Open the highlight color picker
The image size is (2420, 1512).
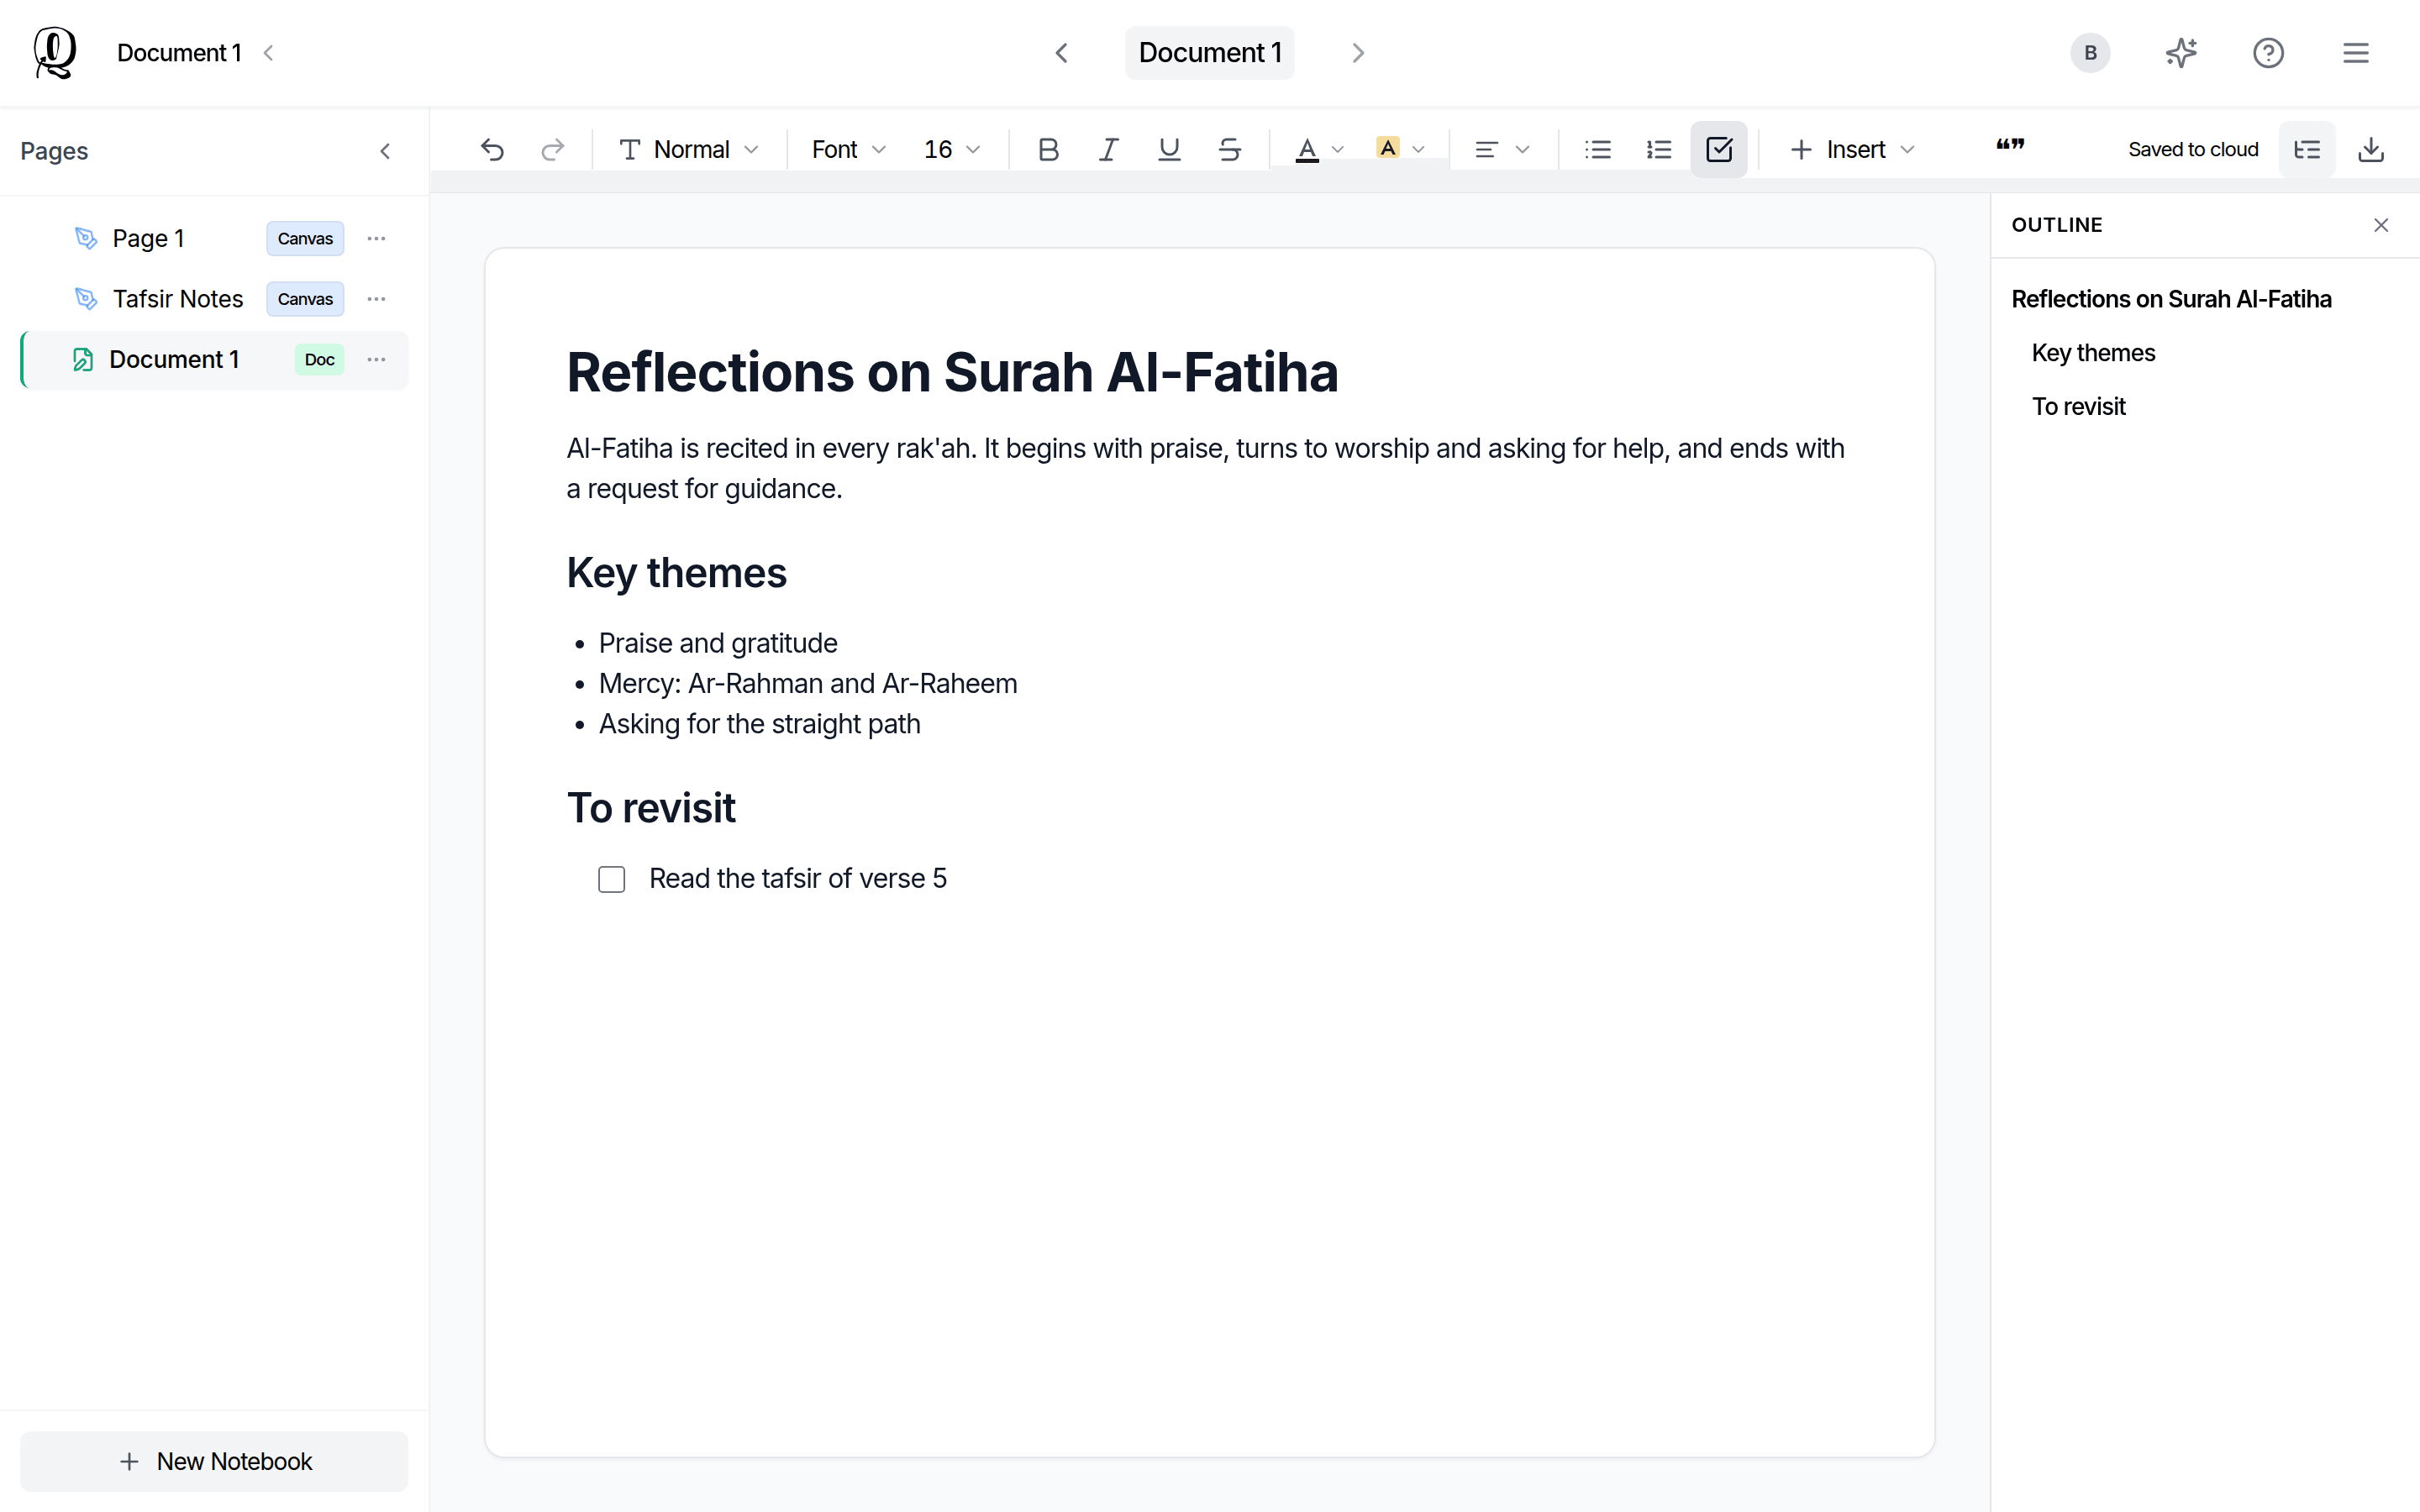(1400, 150)
